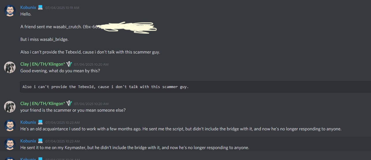Image resolution: width=371 pixels, height=160 pixels.
Task: Click the 10:19 AM timestamp
Action: click(x=62, y=8)
